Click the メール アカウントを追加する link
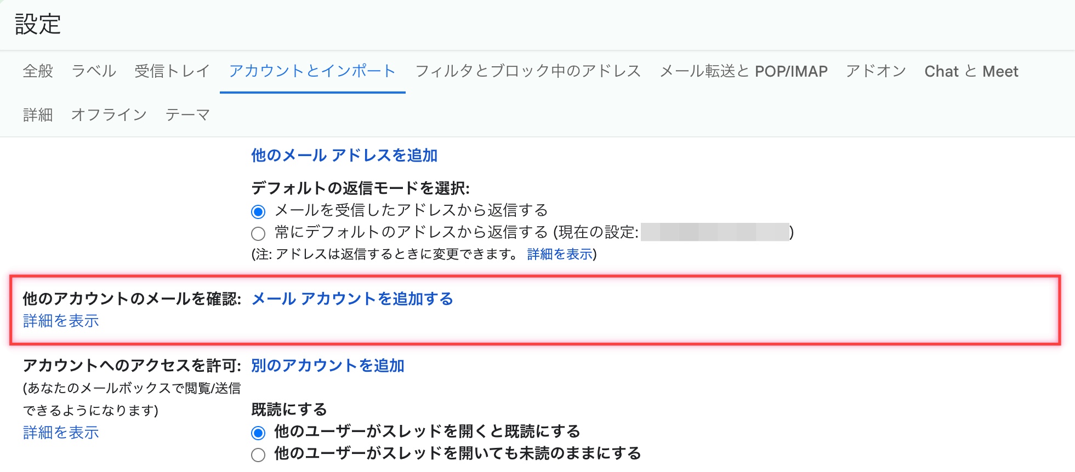This screenshot has height=472, width=1075. click(352, 299)
